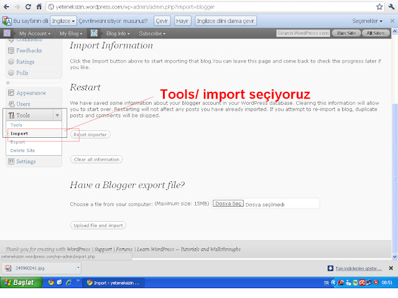Click the WordPress logo in admin bar
The height and width of the screenshot is (298, 398).
94,33
